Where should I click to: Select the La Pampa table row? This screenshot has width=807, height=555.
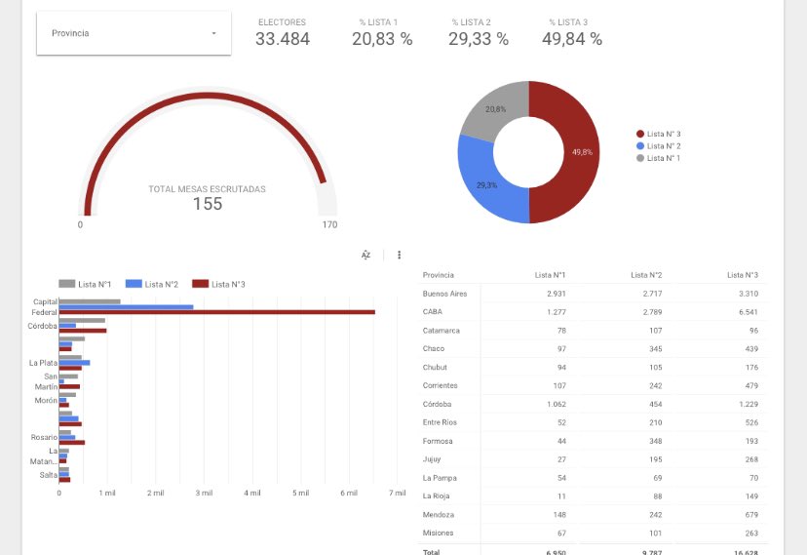pyautogui.click(x=592, y=478)
